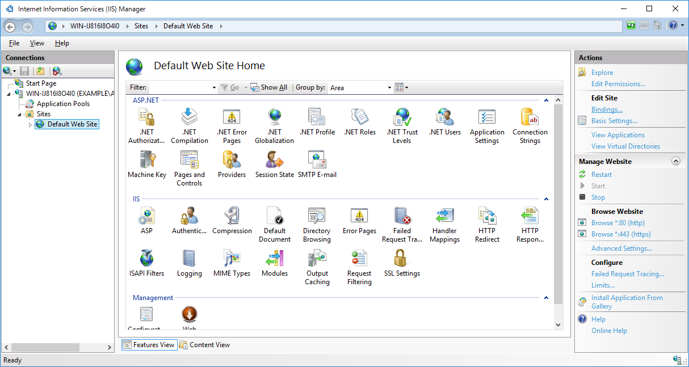
Task: Open .NET Profile feature
Action: 317,122
